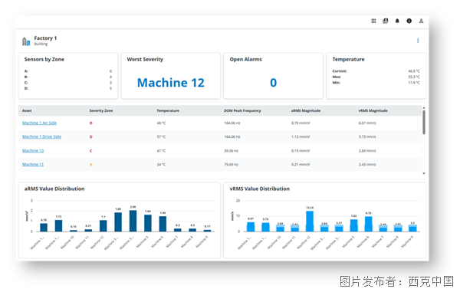Click the 1.64 bar in aRMS chart
The image size is (460, 292).
point(148,223)
